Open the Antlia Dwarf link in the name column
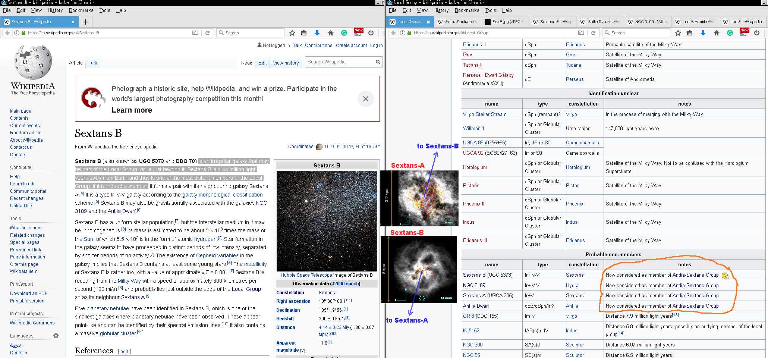Viewport: 768px width, 358px height. (476, 306)
